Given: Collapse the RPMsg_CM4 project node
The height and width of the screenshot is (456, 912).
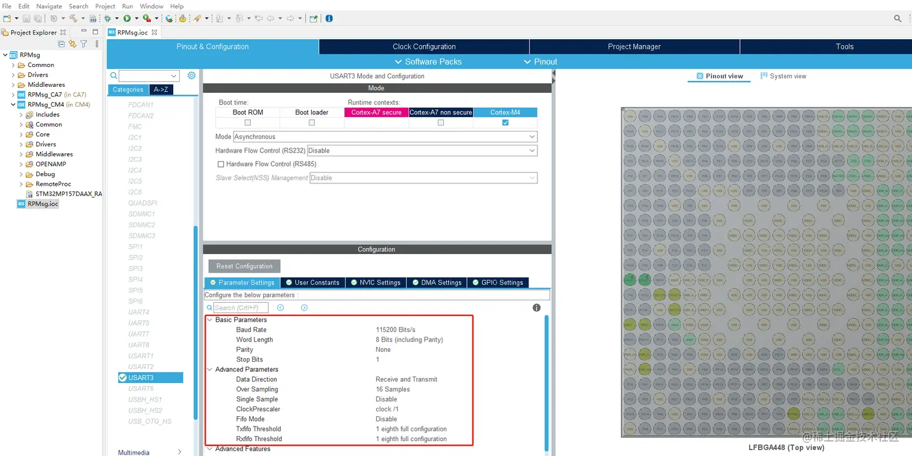Looking at the screenshot, I should [13, 104].
